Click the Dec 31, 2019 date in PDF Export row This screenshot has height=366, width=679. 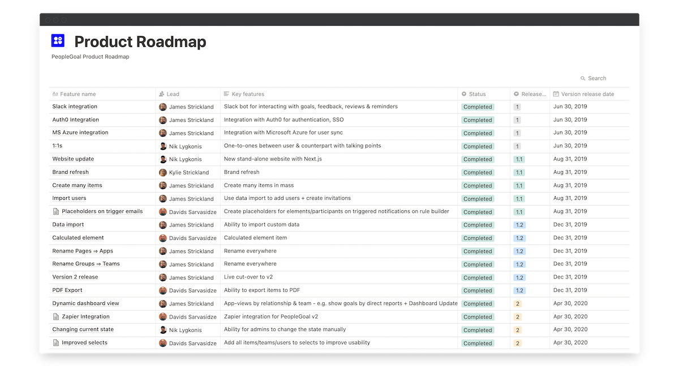(570, 290)
